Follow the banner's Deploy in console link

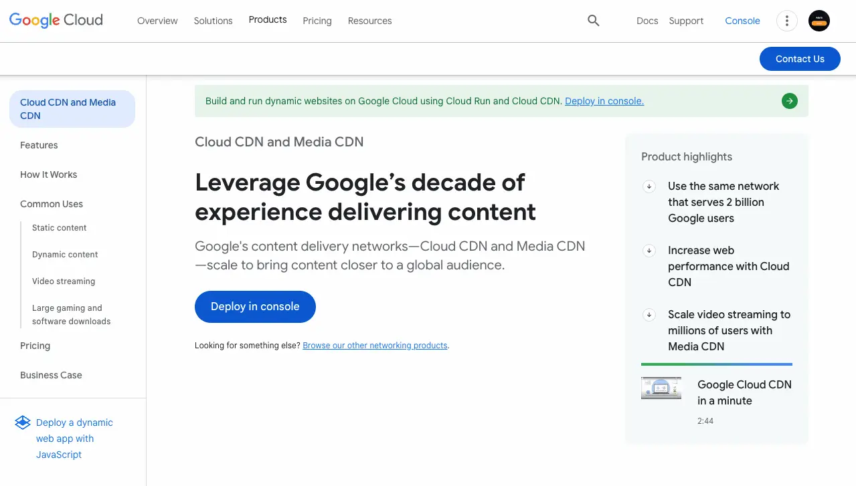[x=604, y=101]
